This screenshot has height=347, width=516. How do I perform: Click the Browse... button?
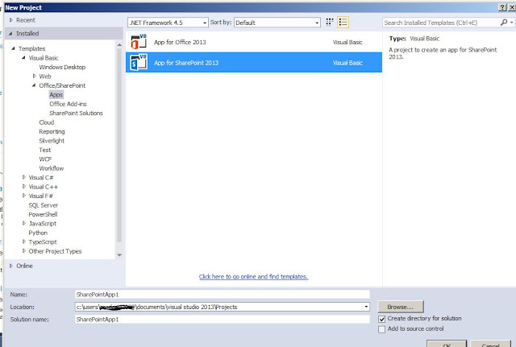(x=401, y=307)
